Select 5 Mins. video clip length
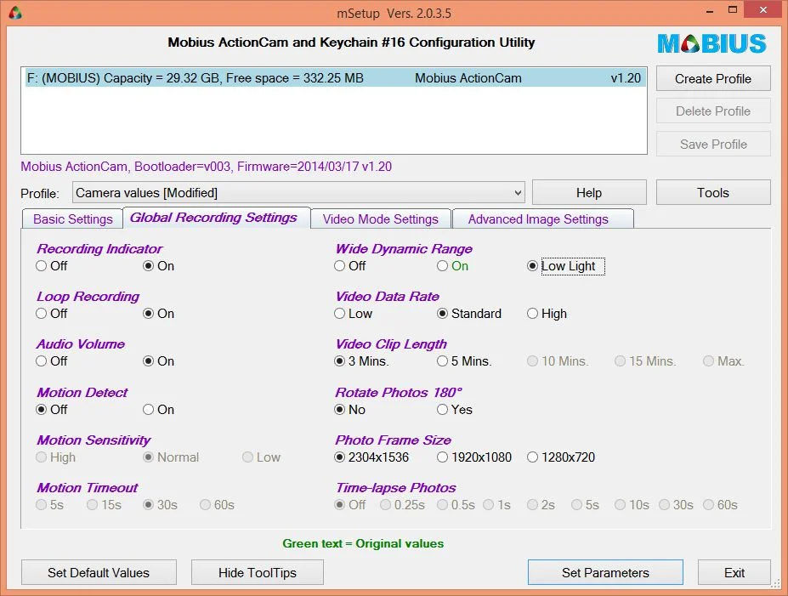 tap(464, 361)
